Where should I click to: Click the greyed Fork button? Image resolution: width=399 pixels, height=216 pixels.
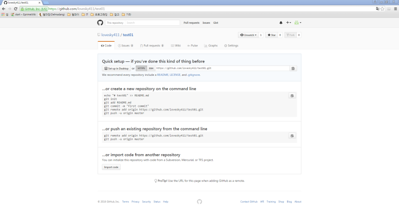[290, 35]
